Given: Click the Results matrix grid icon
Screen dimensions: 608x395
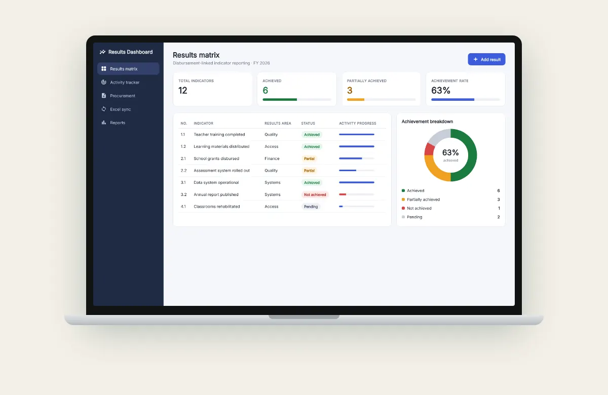Looking at the screenshot, I should 104,69.
